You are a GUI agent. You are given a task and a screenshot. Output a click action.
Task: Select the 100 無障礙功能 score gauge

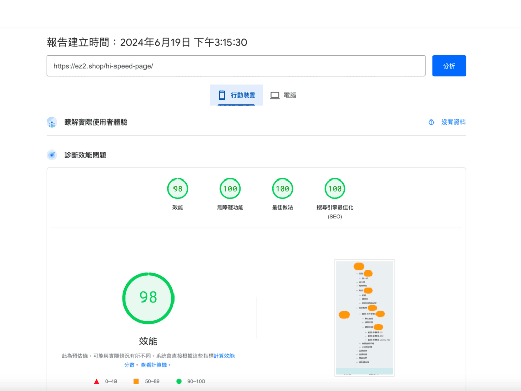coord(230,189)
